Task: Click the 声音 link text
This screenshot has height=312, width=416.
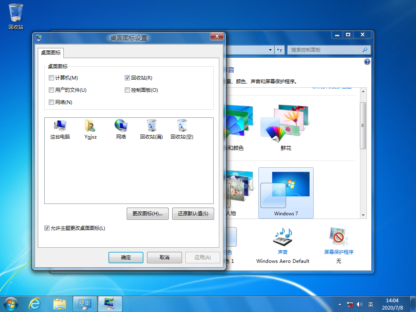Action: click(x=283, y=252)
